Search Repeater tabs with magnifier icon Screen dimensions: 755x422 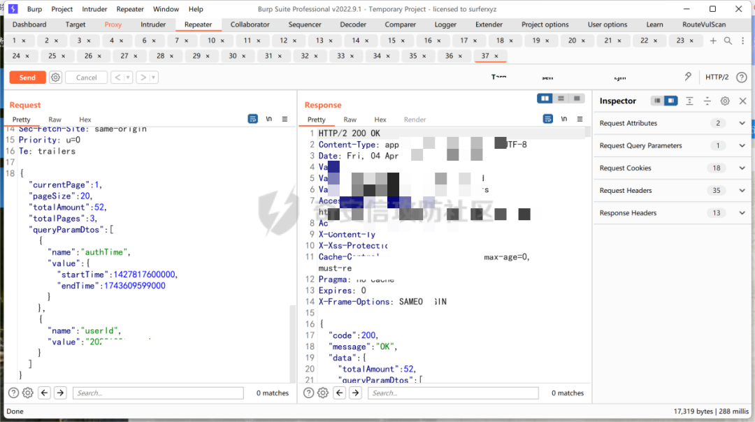728,41
